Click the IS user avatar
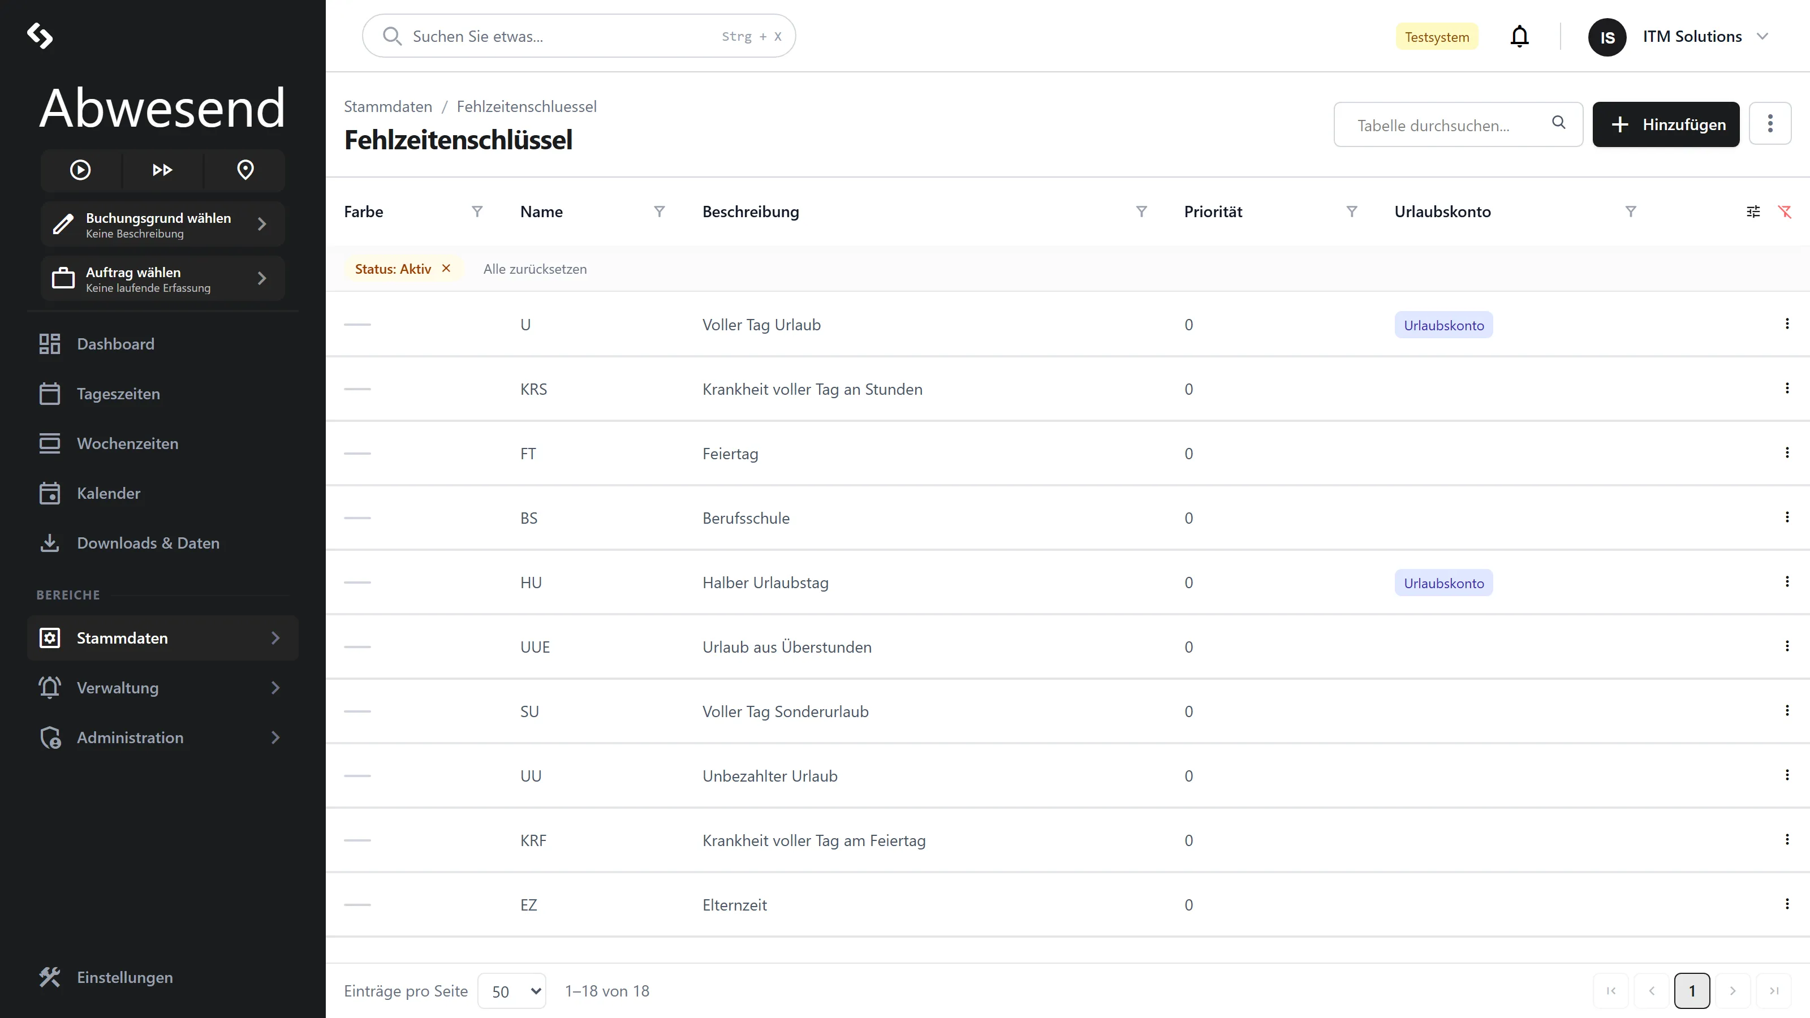This screenshot has height=1018, width=1810. pos(1607,37)
